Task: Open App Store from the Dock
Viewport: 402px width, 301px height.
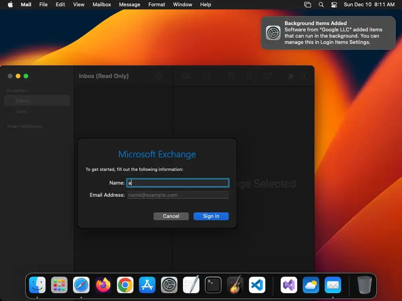Action: pyautogui.click(x=147, y=285)
